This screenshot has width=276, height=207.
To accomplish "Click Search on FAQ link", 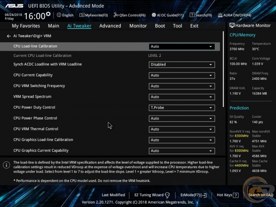I will click(x=260, y=195).
